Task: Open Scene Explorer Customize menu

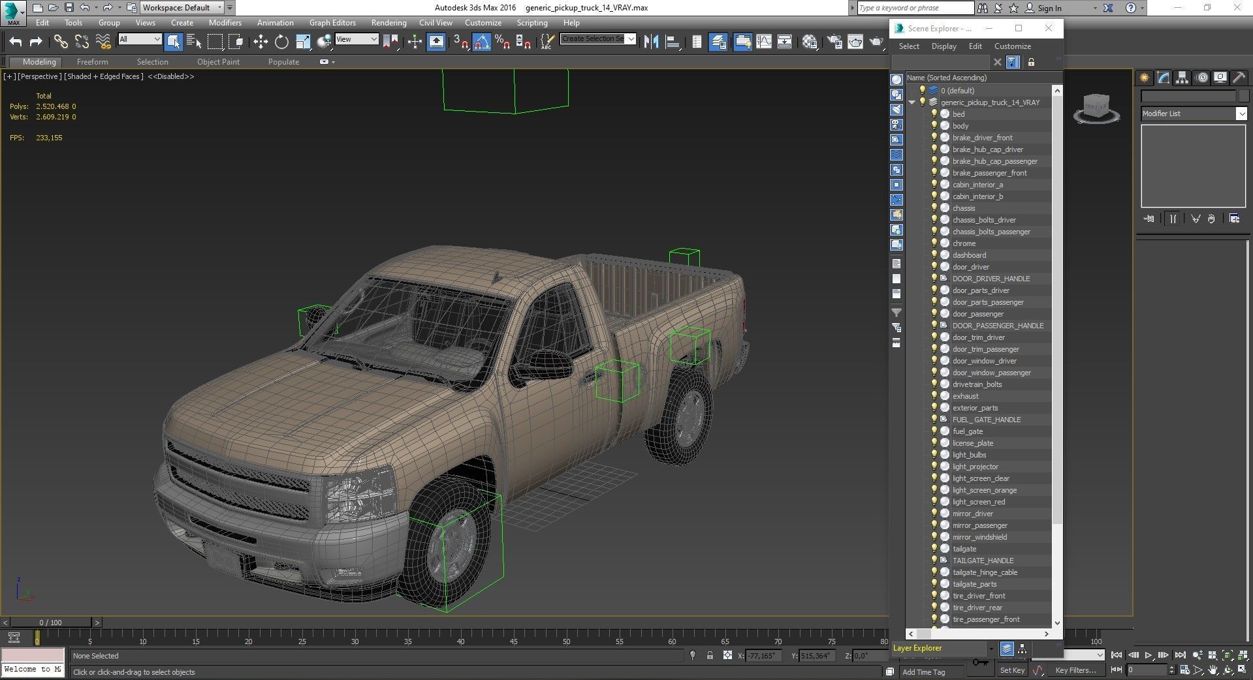Action: (1013, 46)
